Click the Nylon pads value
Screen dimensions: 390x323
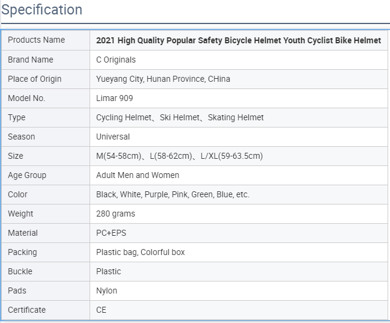(x=106, y=291)
